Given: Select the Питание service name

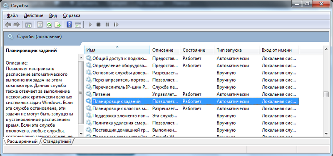Looking at the screenshot, I should click(101, 94).
